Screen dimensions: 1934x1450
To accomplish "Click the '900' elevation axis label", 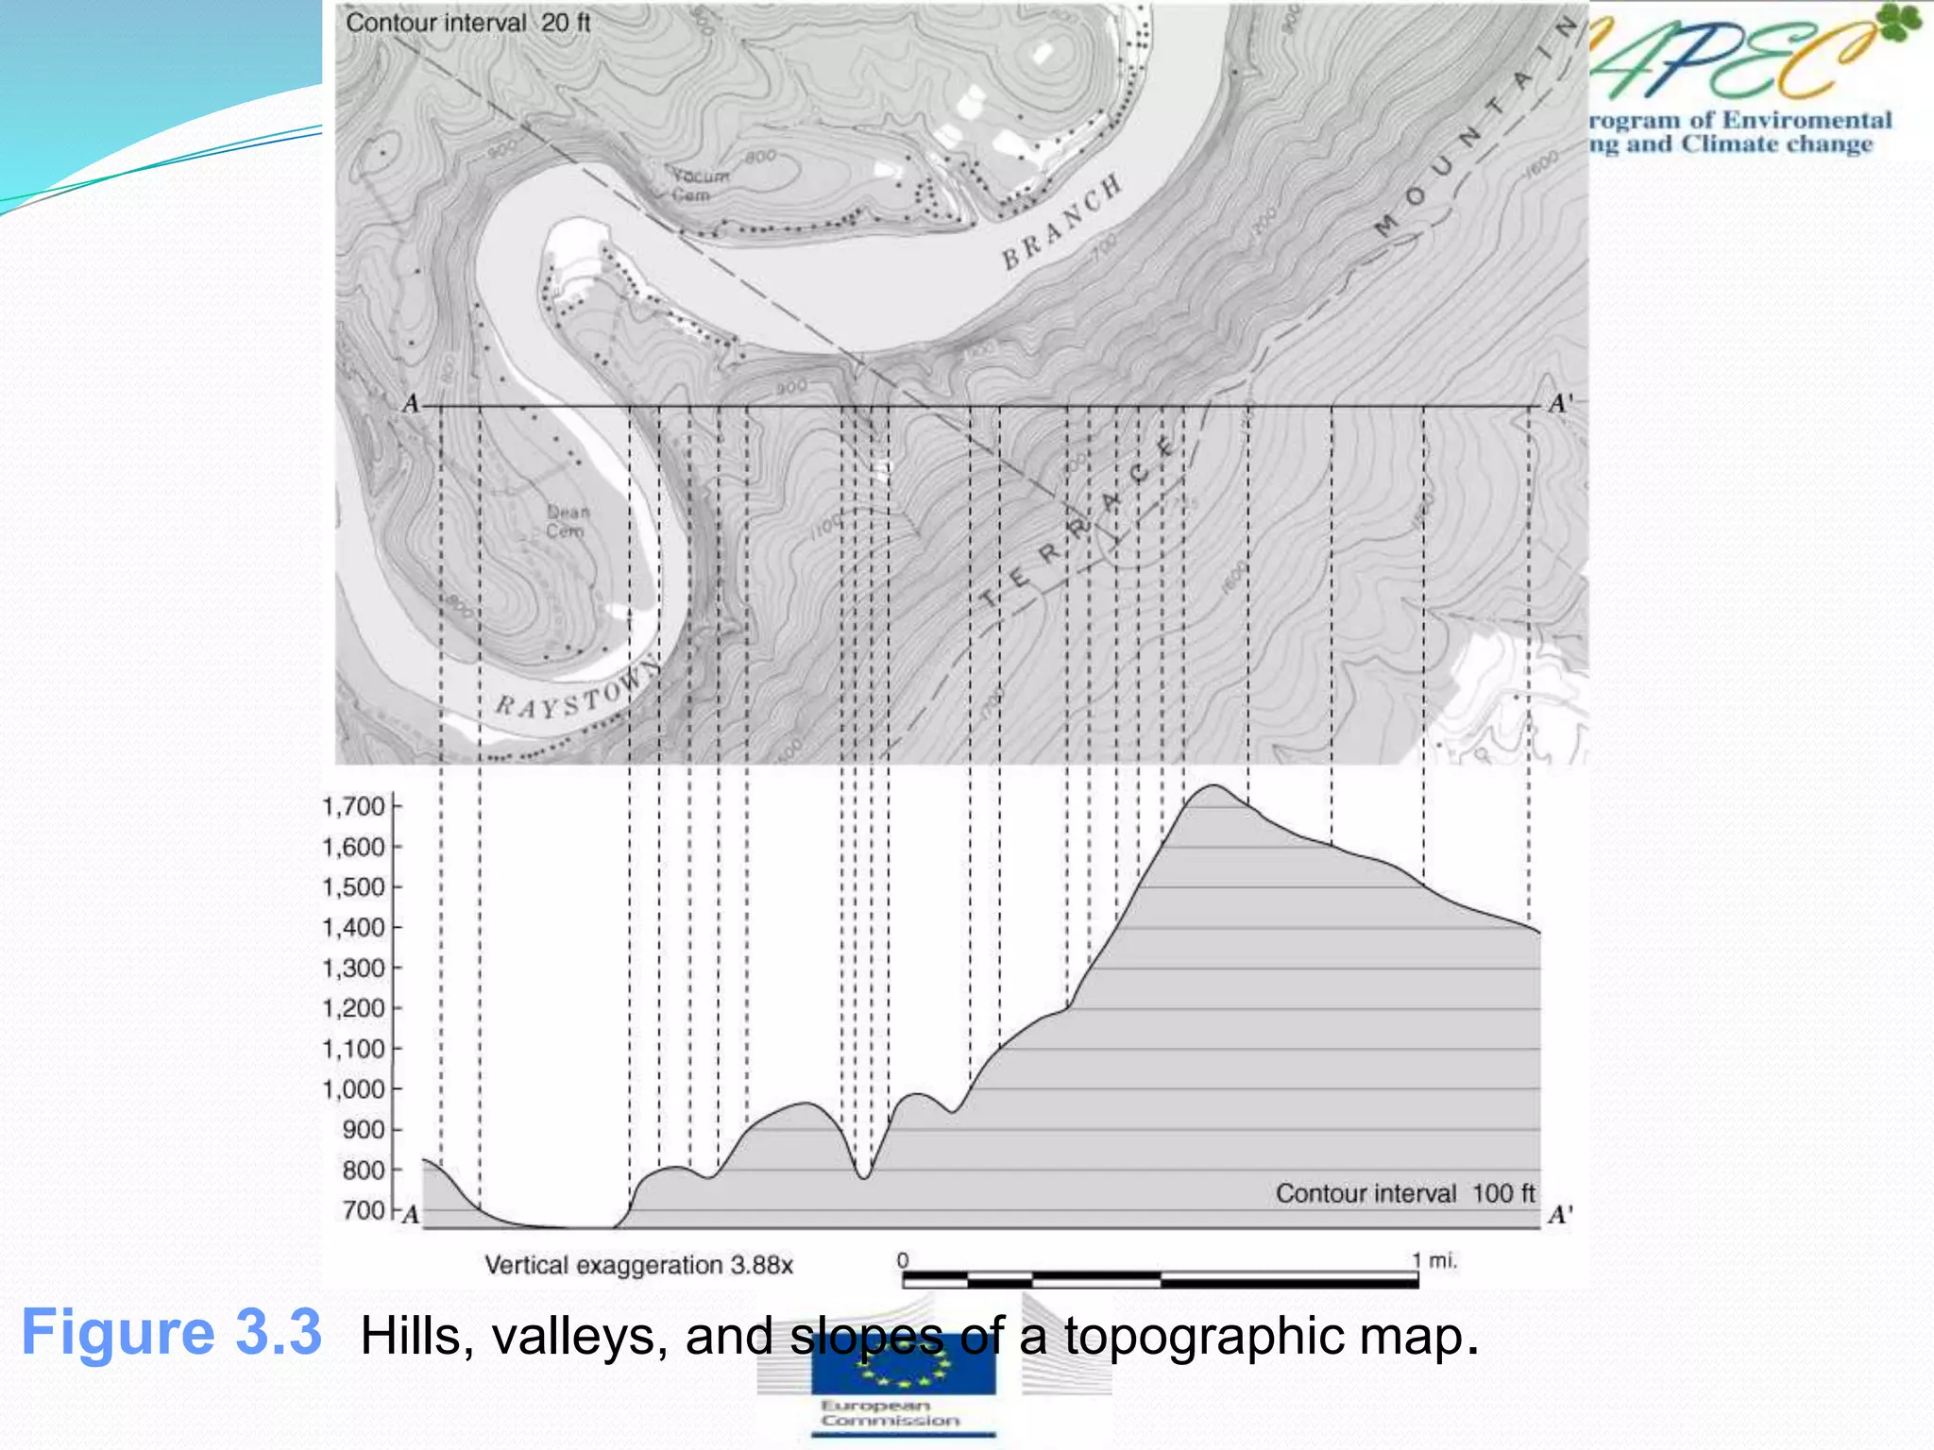I will pos(364,1130).
